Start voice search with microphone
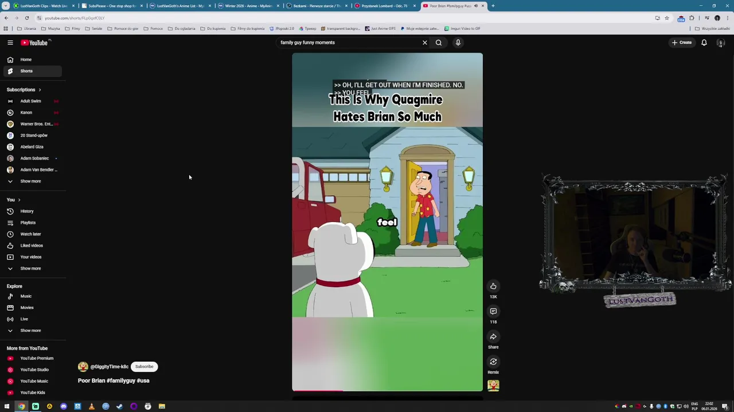 (x=458, y=42)
